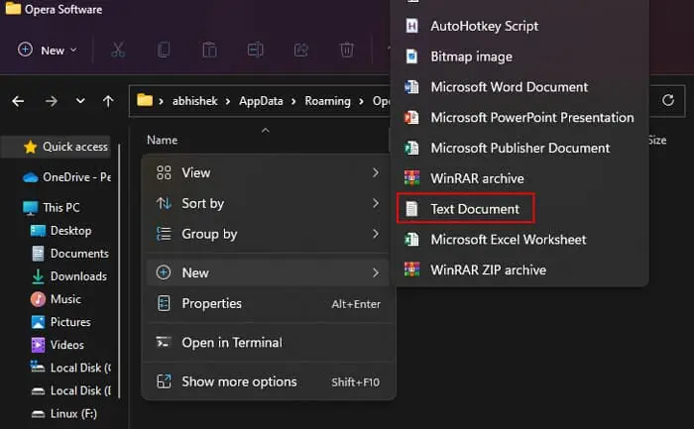Viewport: 694px width, 429px height.
Task: Click the Rename icon in toolbar
Action: [x=256, y=50]
